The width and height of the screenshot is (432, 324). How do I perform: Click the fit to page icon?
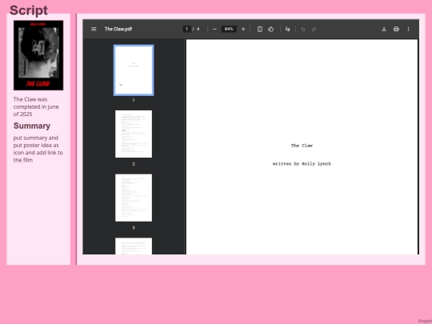pyautogui.click(x=259, y=29)
